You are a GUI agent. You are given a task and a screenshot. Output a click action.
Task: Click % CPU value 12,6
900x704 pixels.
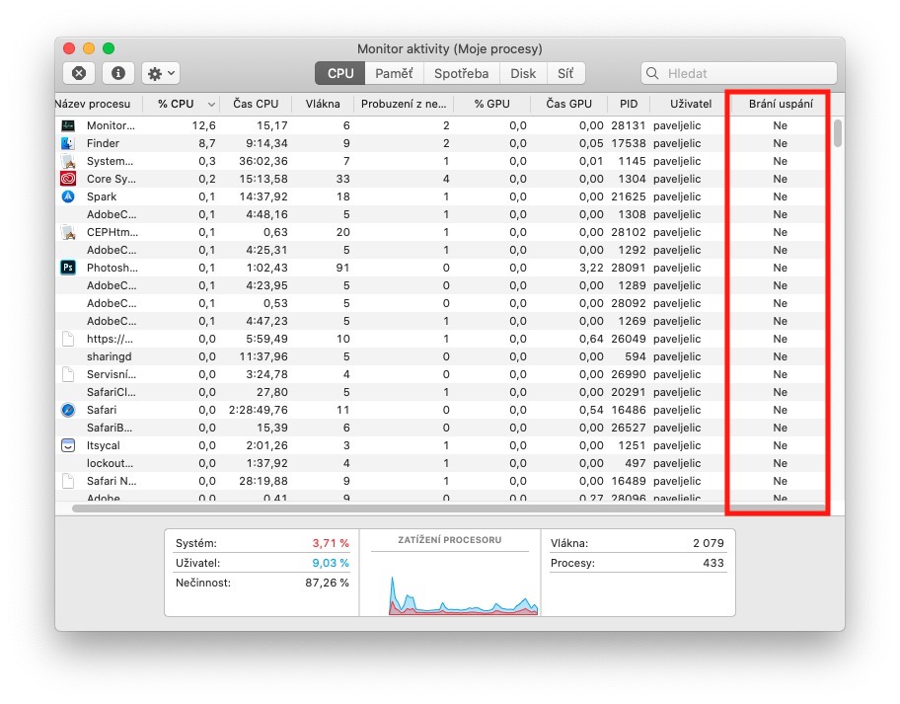(x=203, y=125)
